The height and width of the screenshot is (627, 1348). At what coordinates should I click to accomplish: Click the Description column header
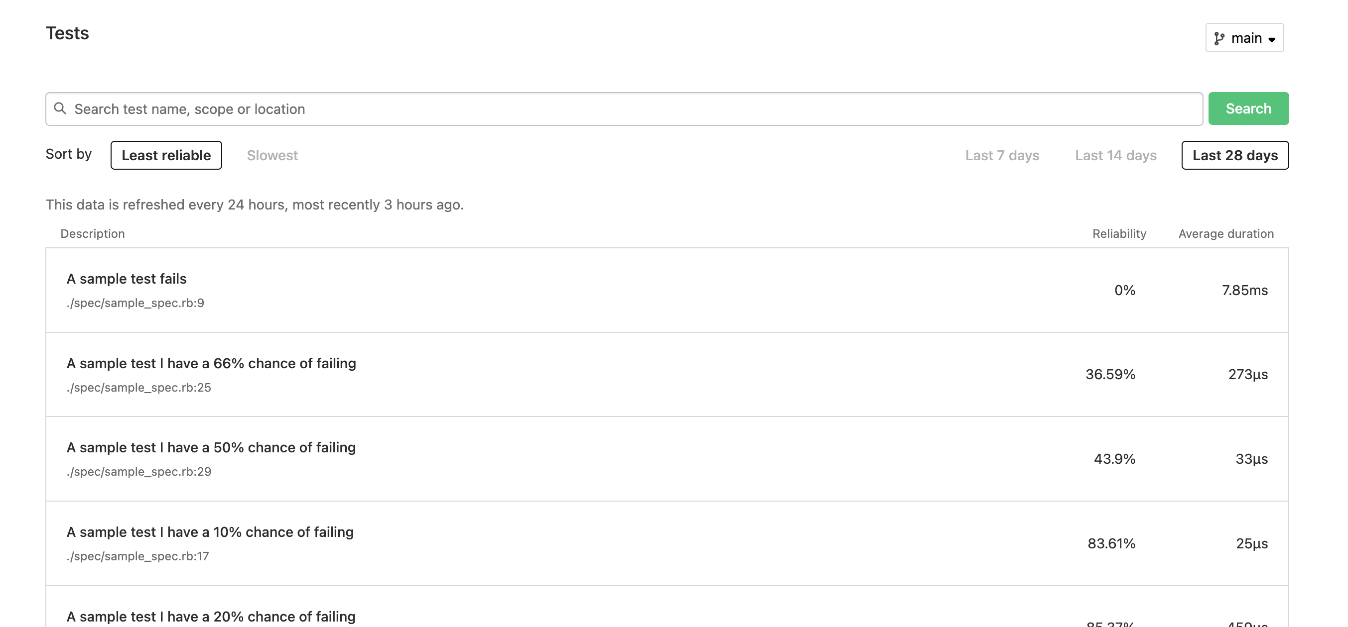coord(93,234)
